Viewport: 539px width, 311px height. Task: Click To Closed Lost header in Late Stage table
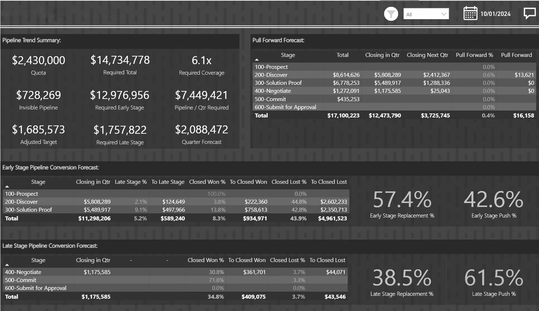327,260
